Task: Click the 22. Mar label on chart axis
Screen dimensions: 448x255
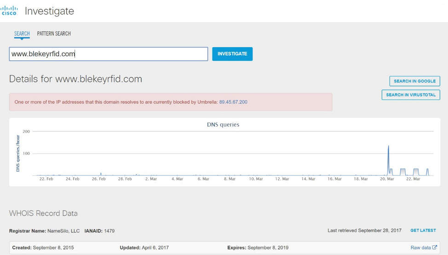Action: [x=413, y=179]
